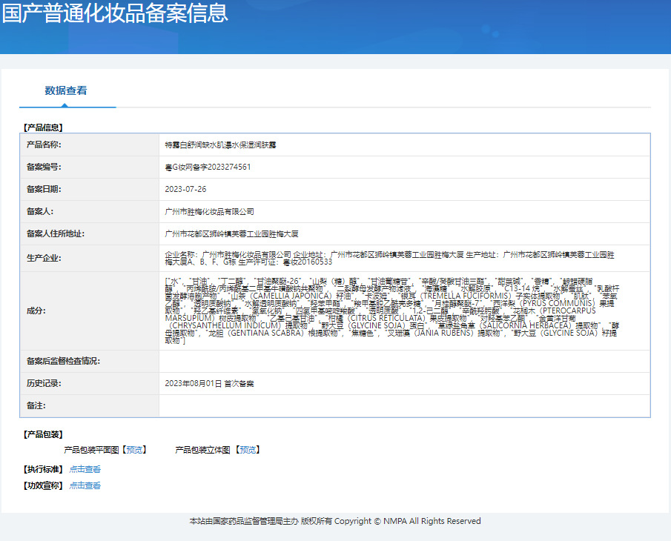Click the 生产企业 label cell
This screenshot has height=541, width=671.
[x=90, y=259]
